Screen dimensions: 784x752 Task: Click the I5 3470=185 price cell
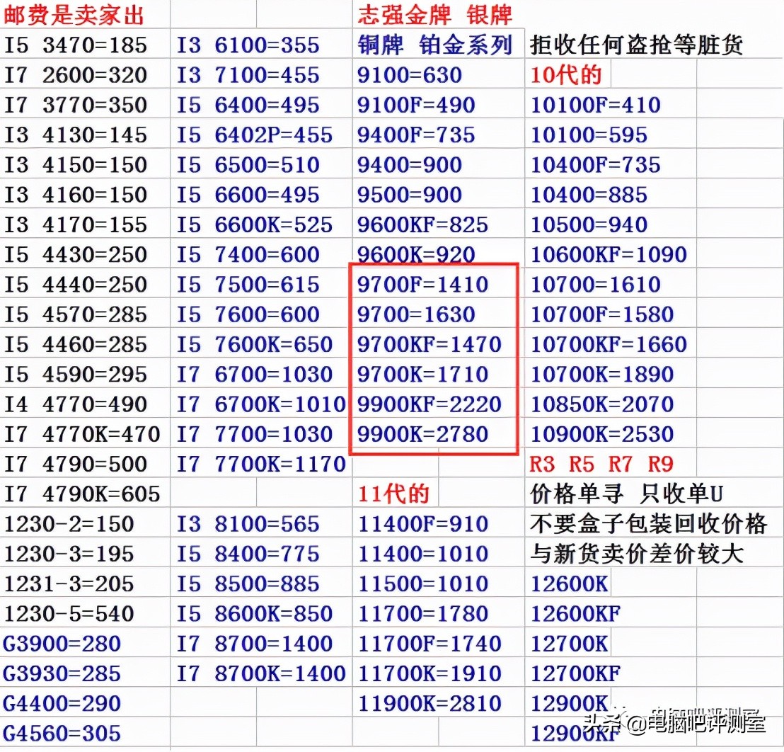(x=74, y=45)
